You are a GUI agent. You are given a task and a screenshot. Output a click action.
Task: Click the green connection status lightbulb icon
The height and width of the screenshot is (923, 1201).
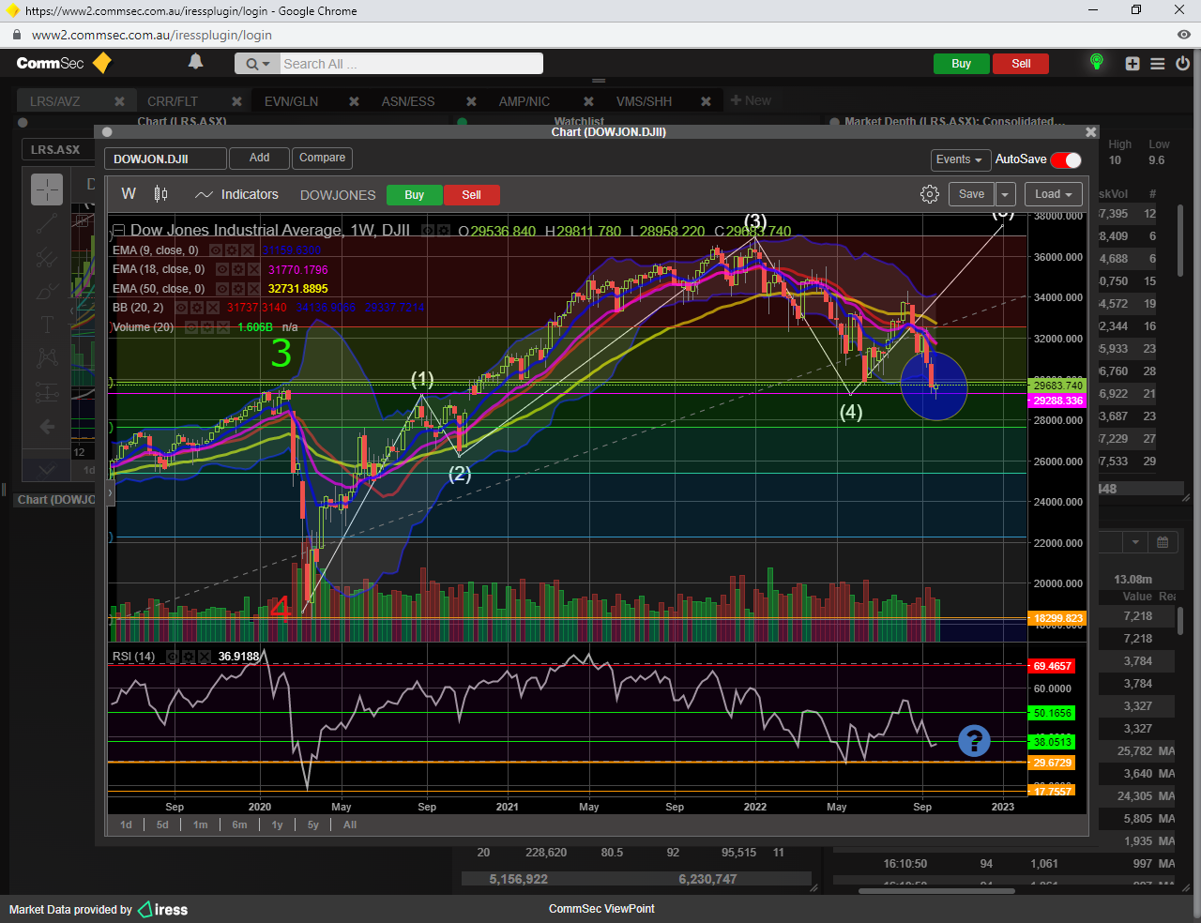point(1096,62)
